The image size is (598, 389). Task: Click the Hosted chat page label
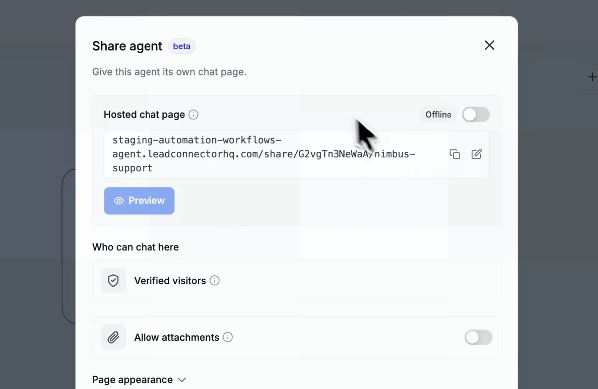click(145, 115)
